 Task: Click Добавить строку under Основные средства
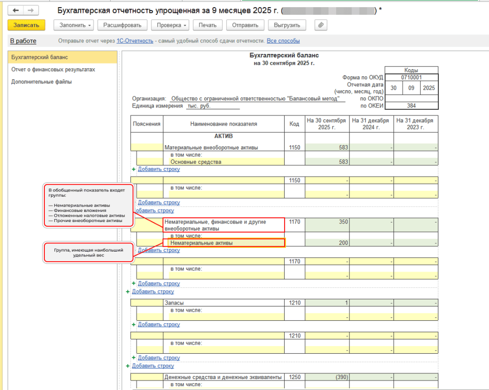point(159,169)
